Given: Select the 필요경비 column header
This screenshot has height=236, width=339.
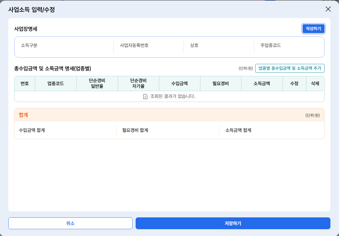Looking at the screenshot, I should [221, 84].
